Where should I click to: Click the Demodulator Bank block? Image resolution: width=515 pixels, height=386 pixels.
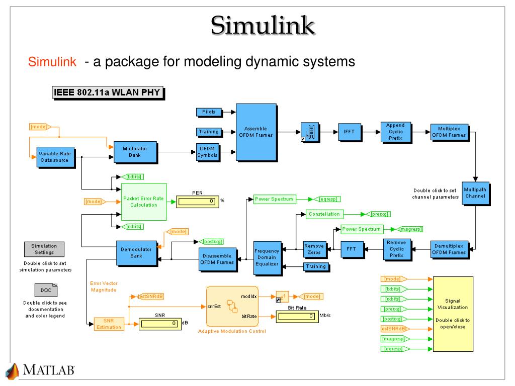tap(137, 253)
